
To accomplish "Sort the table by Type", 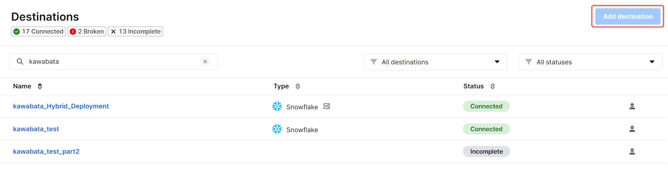I will 298,86.
